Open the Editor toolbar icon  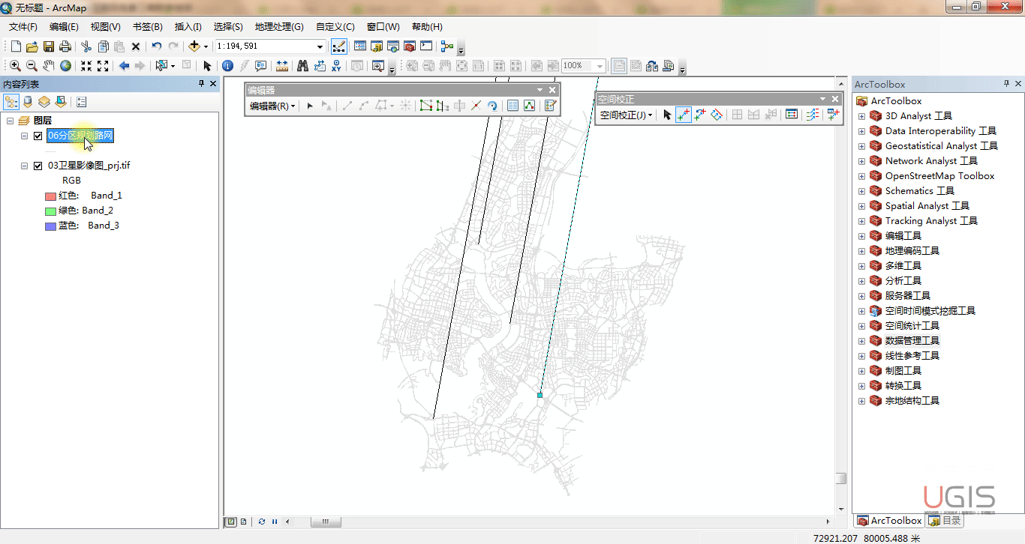click(x=338, y=46)
